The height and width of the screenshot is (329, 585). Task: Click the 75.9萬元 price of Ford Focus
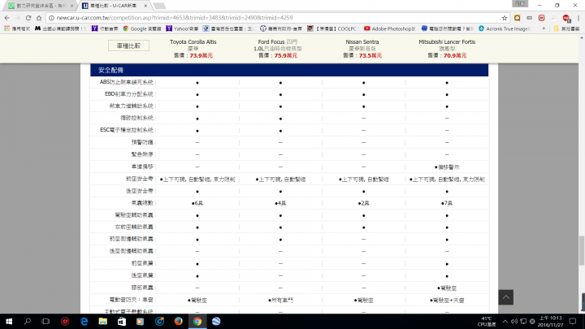click(286, 55)
